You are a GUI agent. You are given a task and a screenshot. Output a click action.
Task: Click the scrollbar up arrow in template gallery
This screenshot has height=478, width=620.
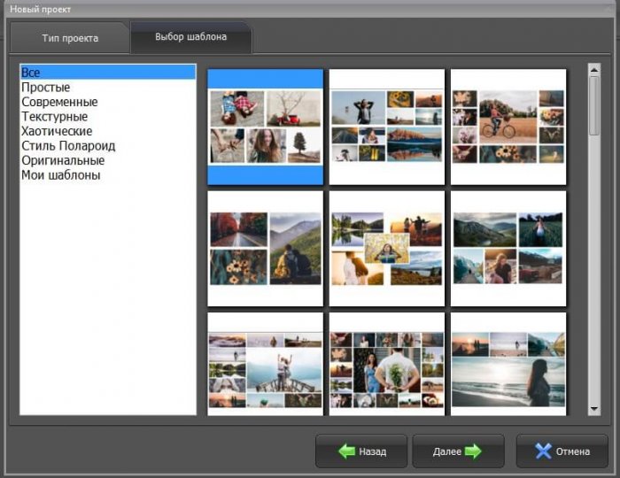(594, 69)
